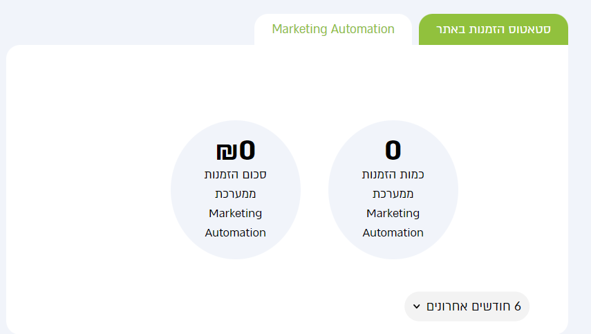591x334 pixels.
Task: Click the 0 orders count number
Action: click(x=393, y=151)
